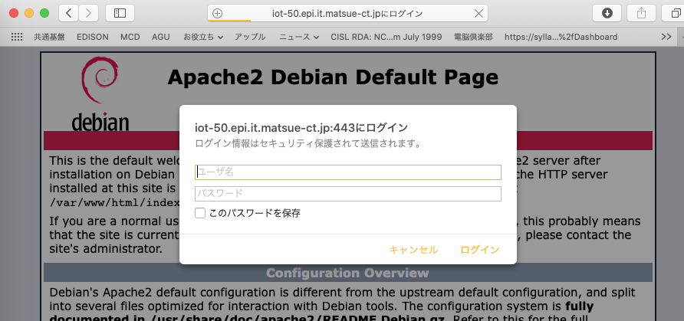
Task: Show the Safari sidebar
Action: tap(120, 13)
